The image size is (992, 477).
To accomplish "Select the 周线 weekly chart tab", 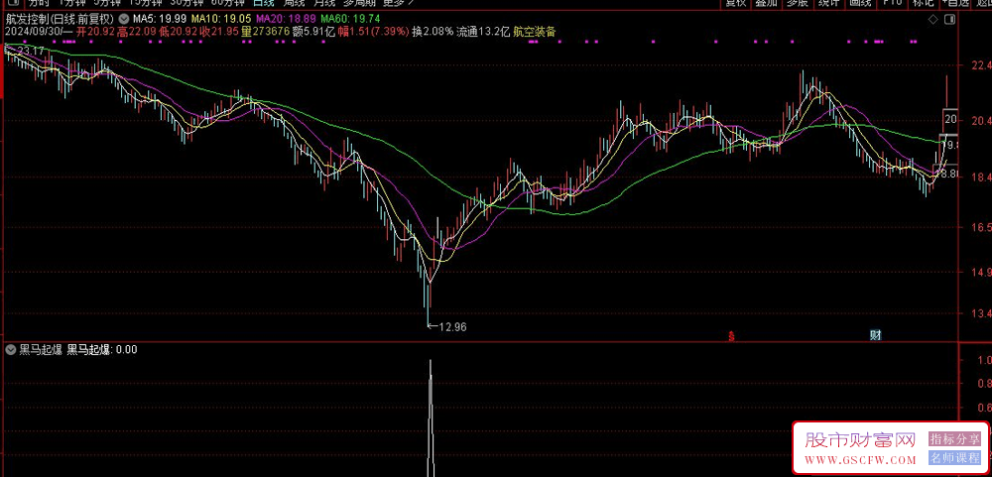I will (x=295, y=3).
